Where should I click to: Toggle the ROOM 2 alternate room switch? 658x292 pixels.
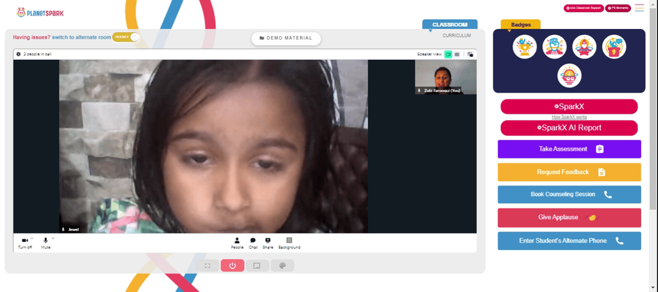(126, 37)
